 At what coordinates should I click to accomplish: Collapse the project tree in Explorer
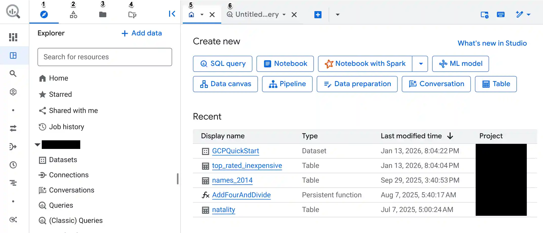click(37, 145)
